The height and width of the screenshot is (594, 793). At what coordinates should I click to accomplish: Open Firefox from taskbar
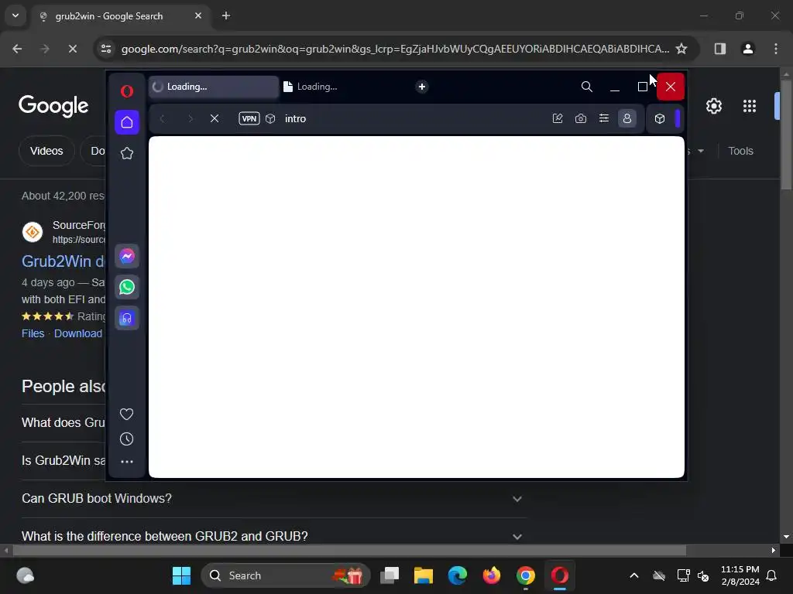[492, 575]
